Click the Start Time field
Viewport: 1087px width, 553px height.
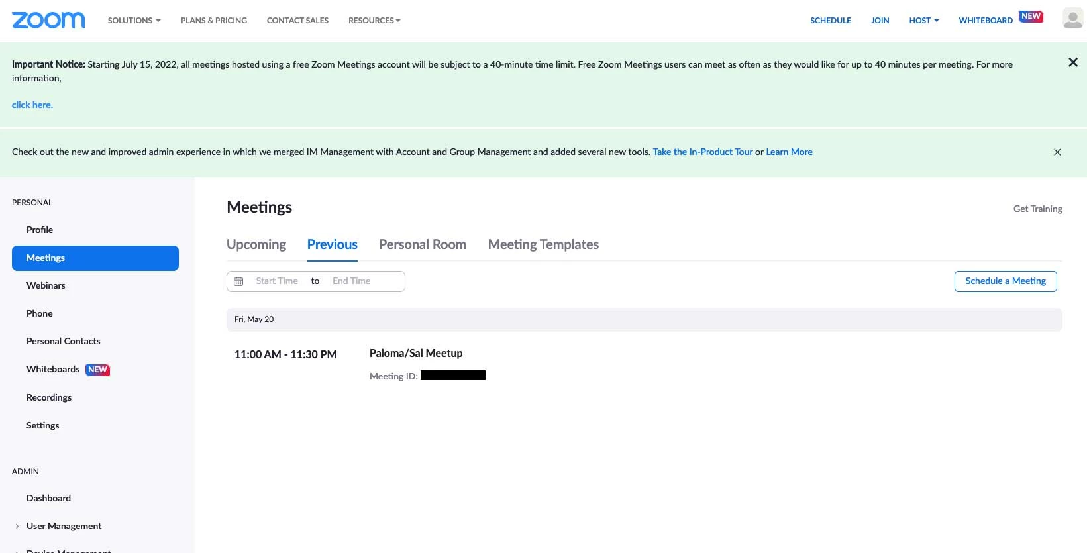277,281
